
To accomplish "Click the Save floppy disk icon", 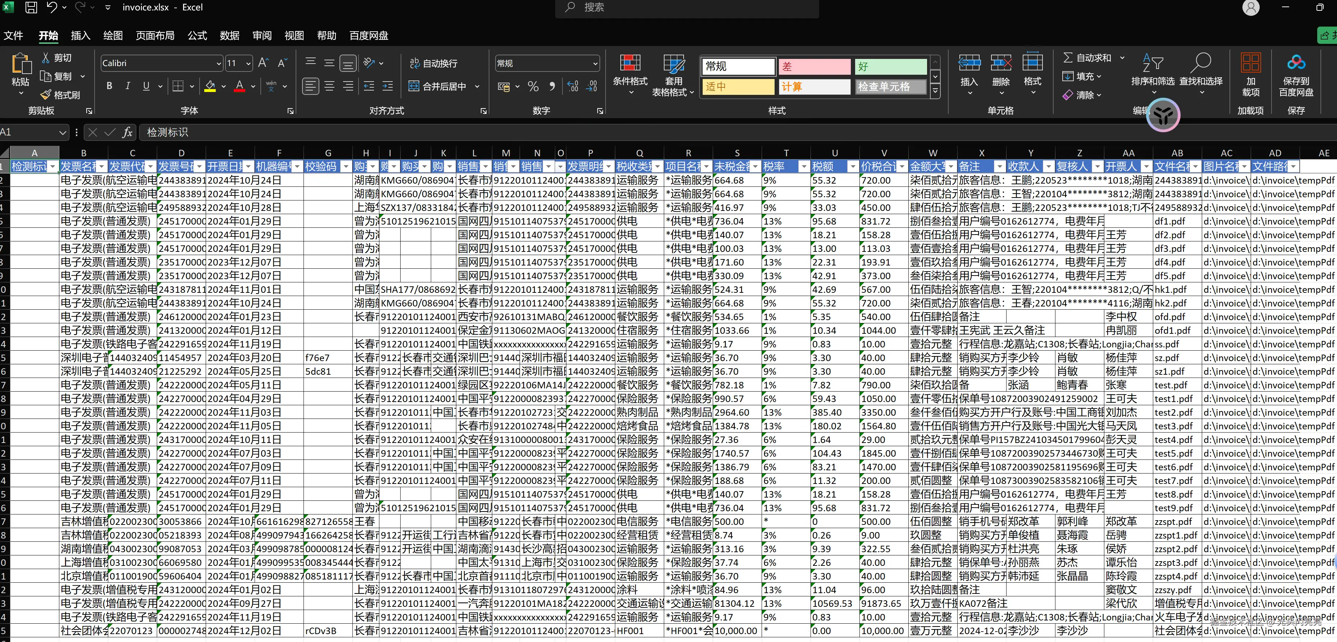I will [31, 7].
